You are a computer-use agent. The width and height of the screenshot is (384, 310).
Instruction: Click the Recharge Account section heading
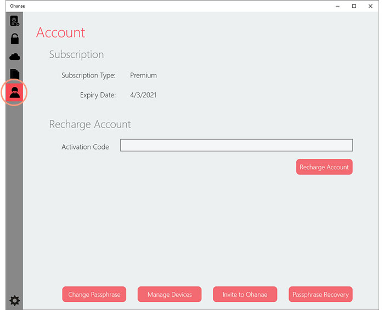pos(90,124)
